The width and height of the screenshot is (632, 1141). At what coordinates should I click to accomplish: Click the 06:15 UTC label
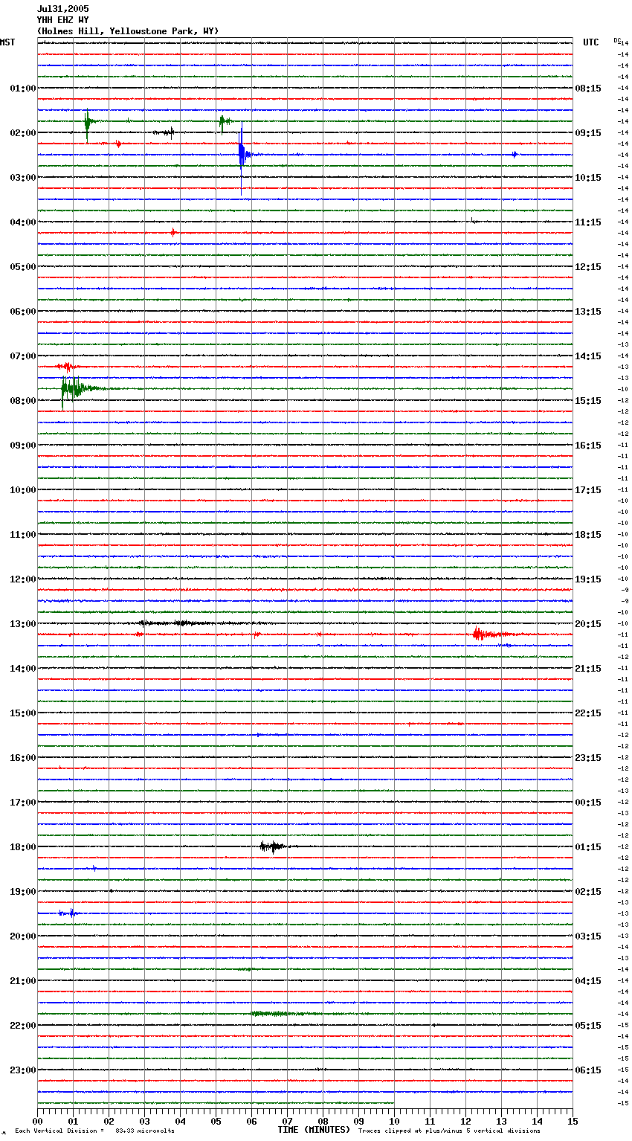(x=588, y=1070)
